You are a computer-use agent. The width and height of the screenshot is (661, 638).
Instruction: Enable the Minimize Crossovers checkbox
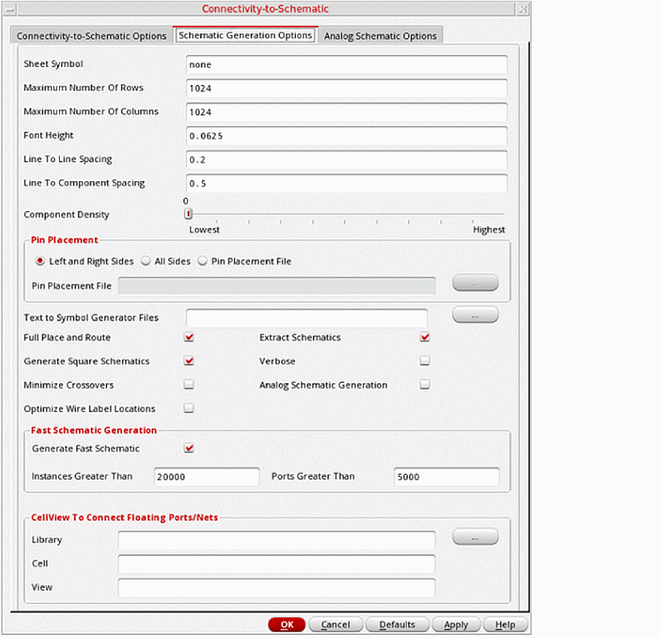[189, 385]
